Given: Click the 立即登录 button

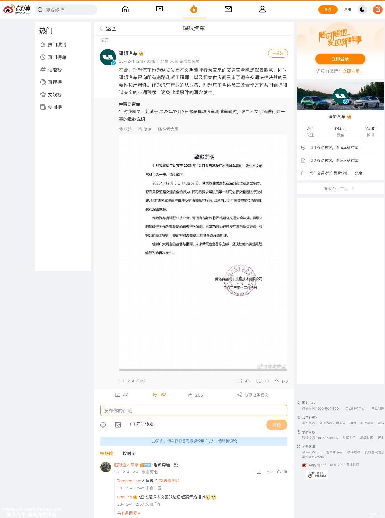Looking at the screenshot, I should (340, 59).
